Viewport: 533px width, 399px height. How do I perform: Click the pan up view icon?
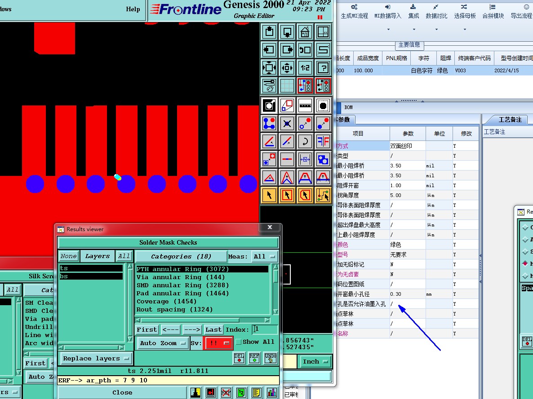coord(269,32)
